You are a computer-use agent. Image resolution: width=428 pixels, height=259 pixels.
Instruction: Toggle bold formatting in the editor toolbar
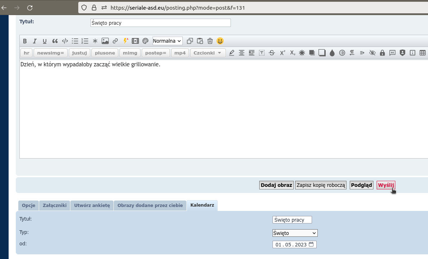[x=25, y=41]
